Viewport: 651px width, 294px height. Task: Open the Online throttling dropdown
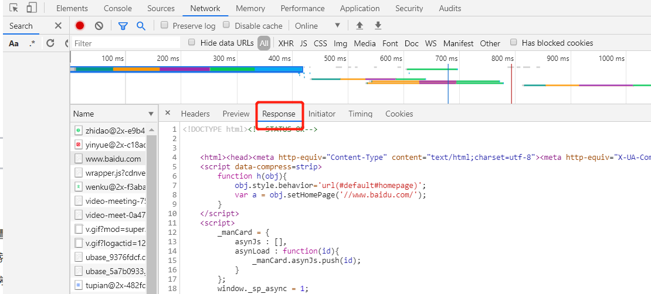pyautogui.click(x=318, y=26)
